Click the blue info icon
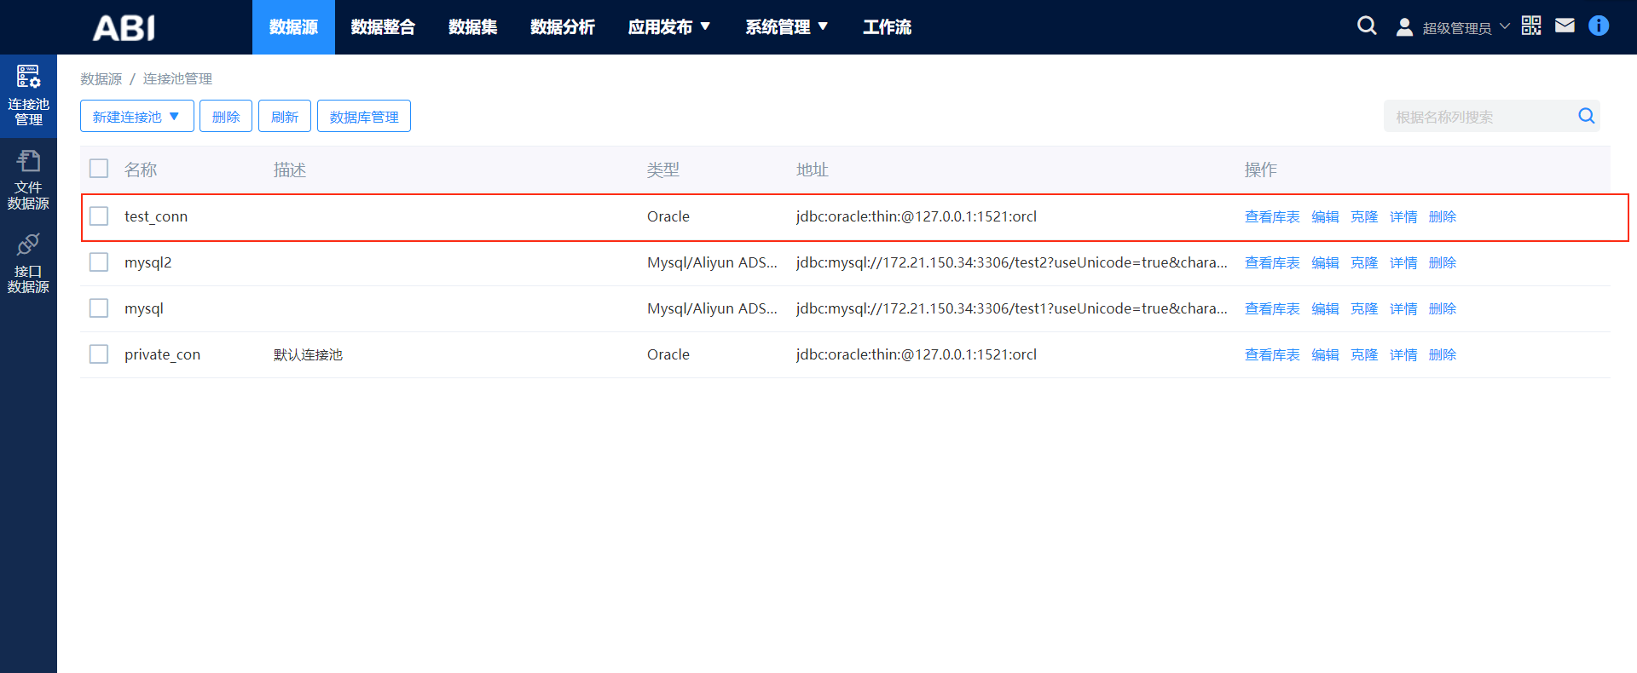The width and height of the screenshot is (1637, 673). [1599, 26]
